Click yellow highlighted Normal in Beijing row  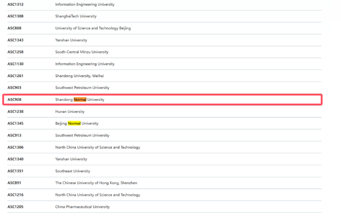[74, 123]
